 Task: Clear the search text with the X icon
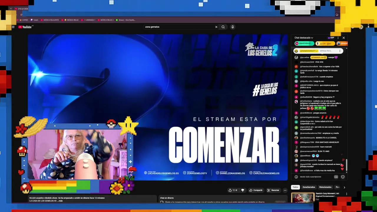click(216, 27)
